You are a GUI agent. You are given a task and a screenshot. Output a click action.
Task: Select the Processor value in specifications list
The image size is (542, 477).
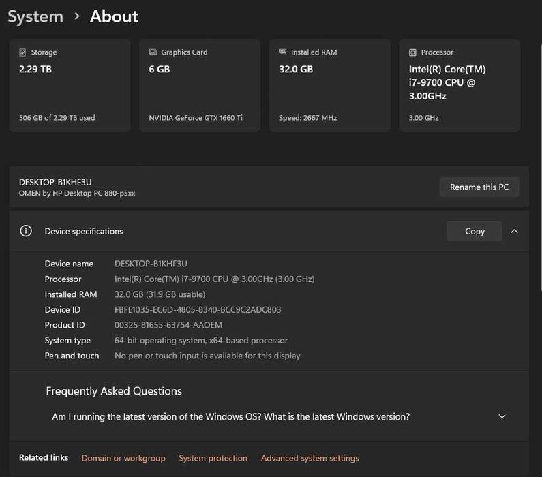point(214,279)
